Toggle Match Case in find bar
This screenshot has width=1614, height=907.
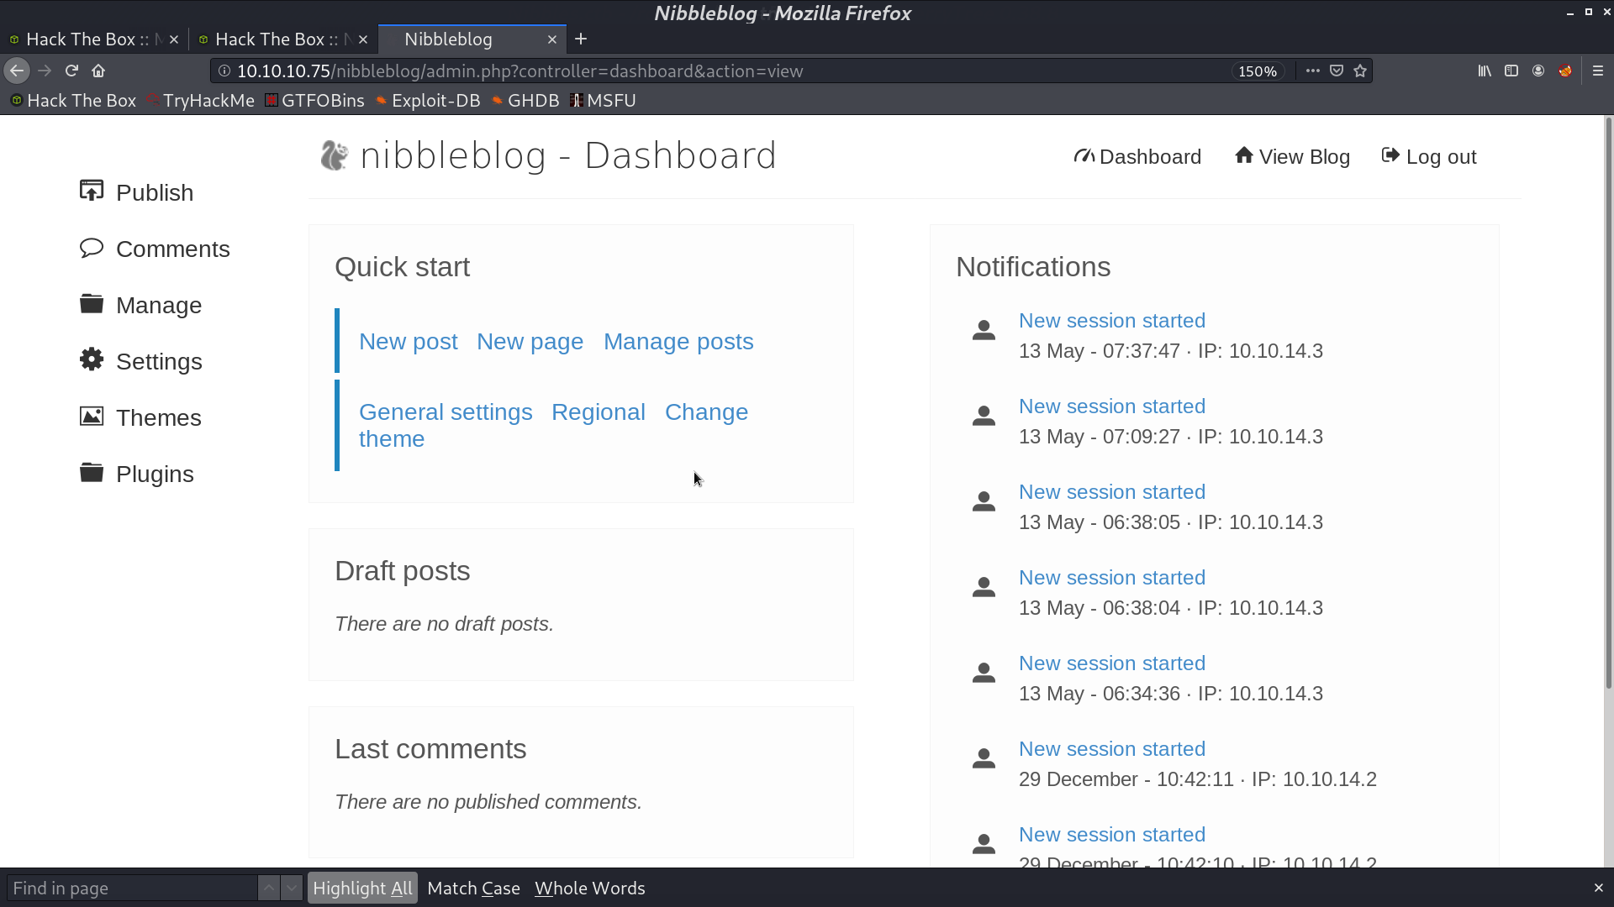coord(473,889)
